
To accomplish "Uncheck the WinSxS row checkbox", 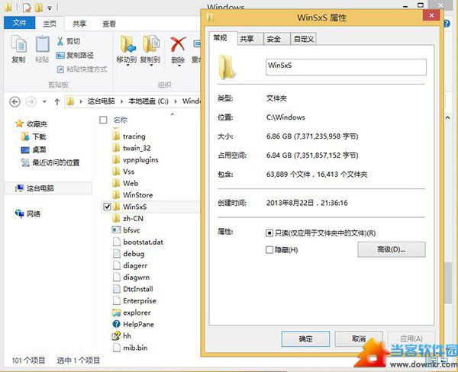I will point(107,207).
